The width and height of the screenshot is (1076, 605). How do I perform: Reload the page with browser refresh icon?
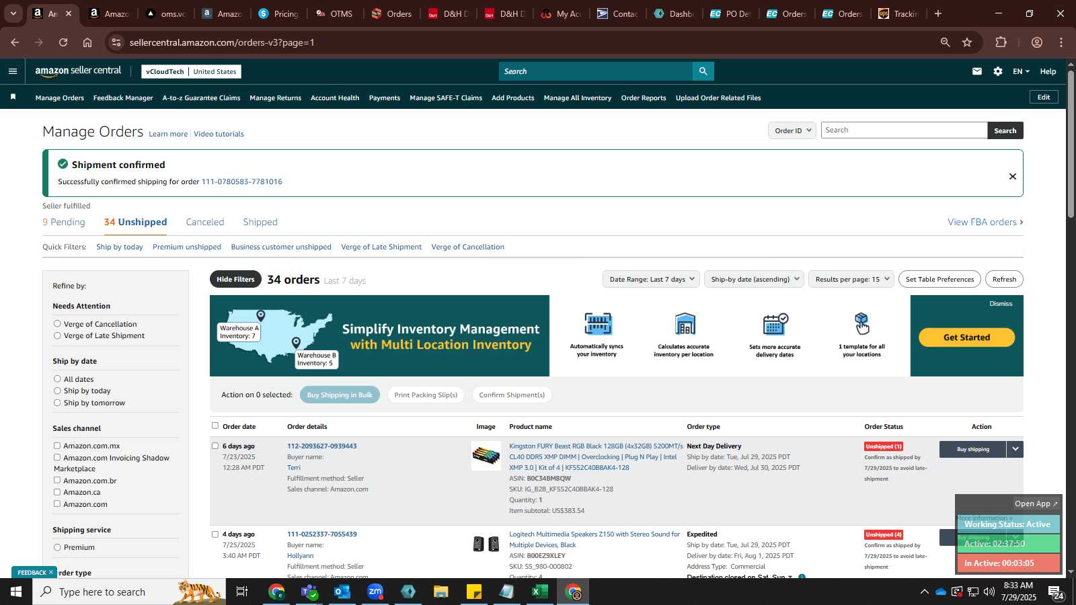63,42
